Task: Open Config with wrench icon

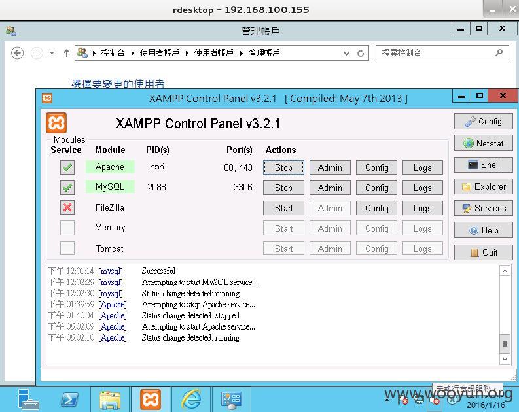Action: pyautogui.click(x=483, y=122)
